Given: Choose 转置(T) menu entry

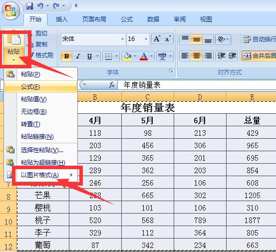Looking at the screenshot, I should (41, 124).
